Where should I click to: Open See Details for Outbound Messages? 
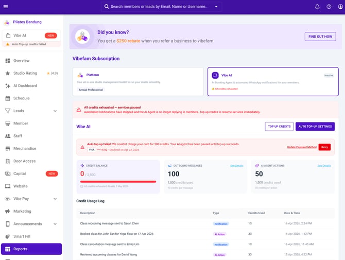click(x=236, y=166)
